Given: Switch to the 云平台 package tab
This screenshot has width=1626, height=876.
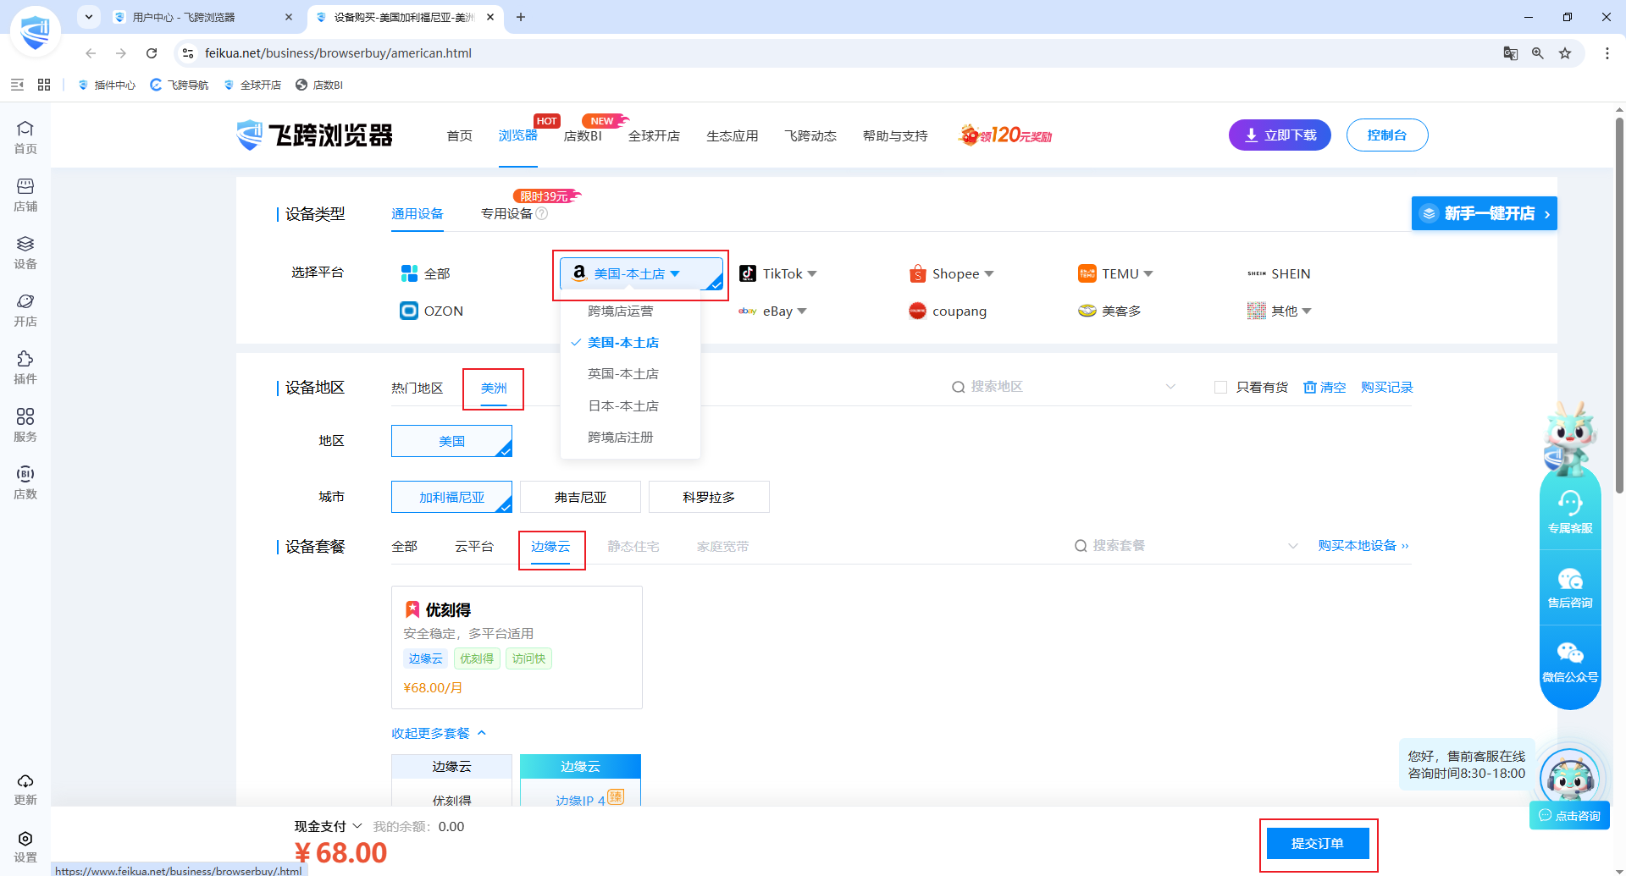Looking at the screenshot, I should pyautogui.click(x=474, y=547).
